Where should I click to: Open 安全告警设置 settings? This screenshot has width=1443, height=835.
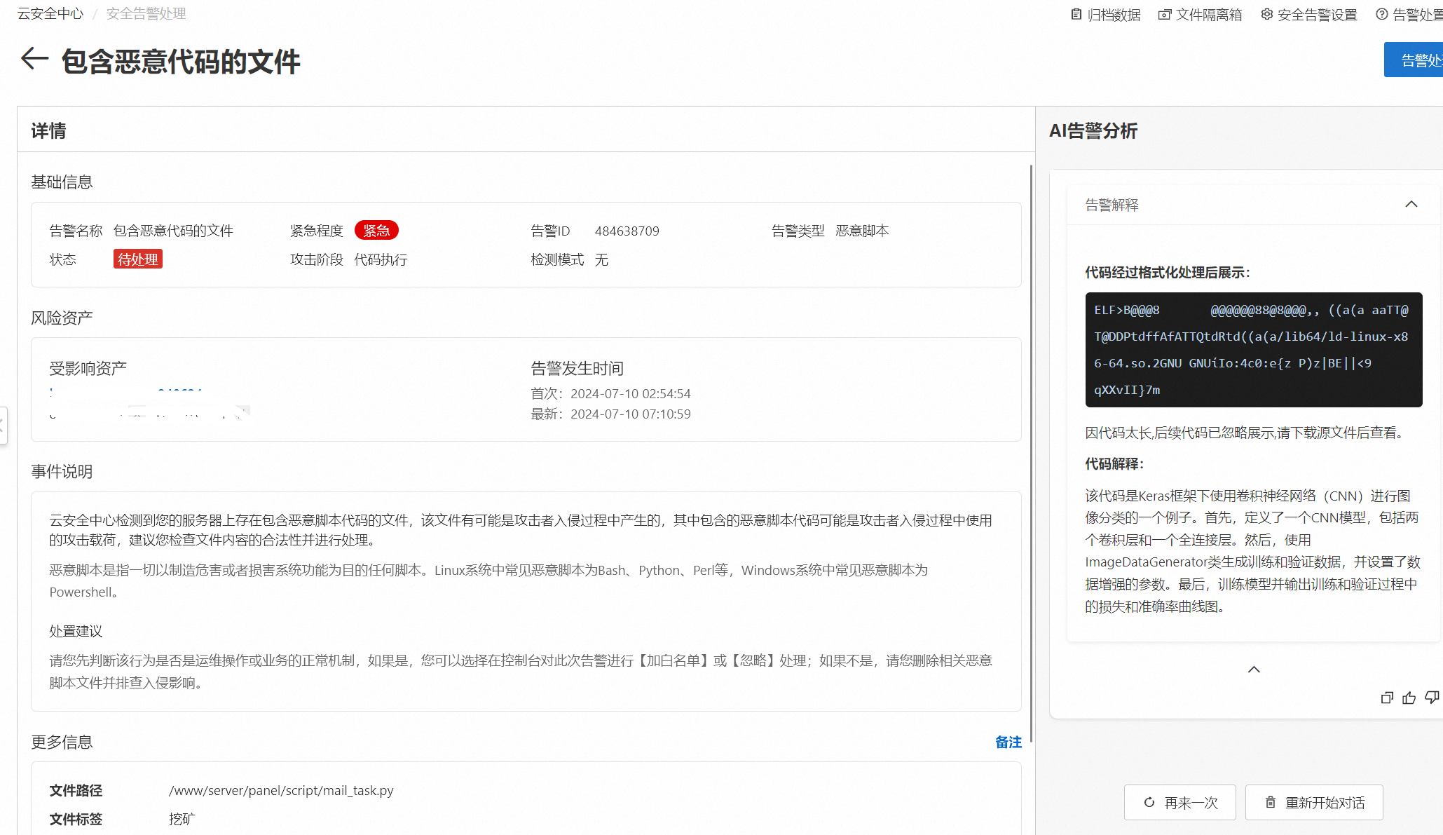1309,15
